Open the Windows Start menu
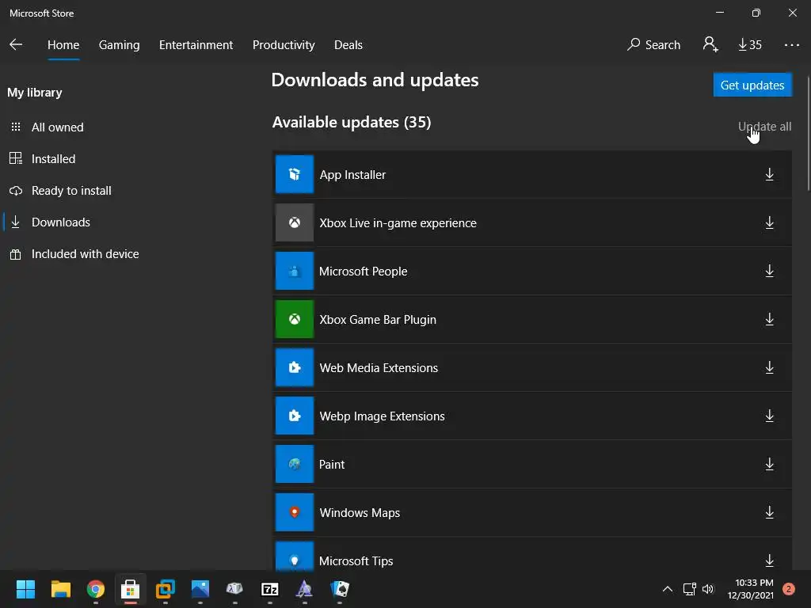811x608 pixels. pos(25,589)
